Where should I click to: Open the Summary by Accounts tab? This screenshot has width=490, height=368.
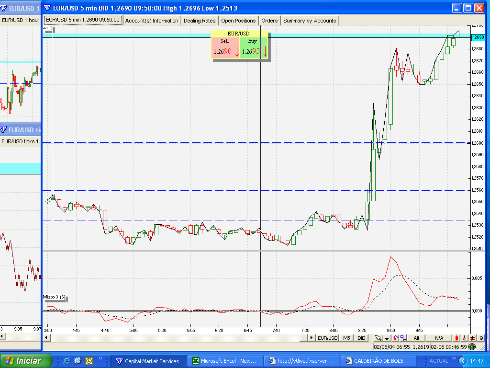[x=310, y=21]
